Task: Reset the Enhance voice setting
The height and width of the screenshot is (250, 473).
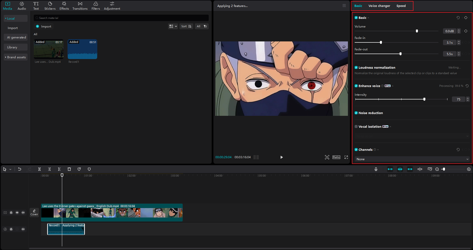Action: point(467,86)
